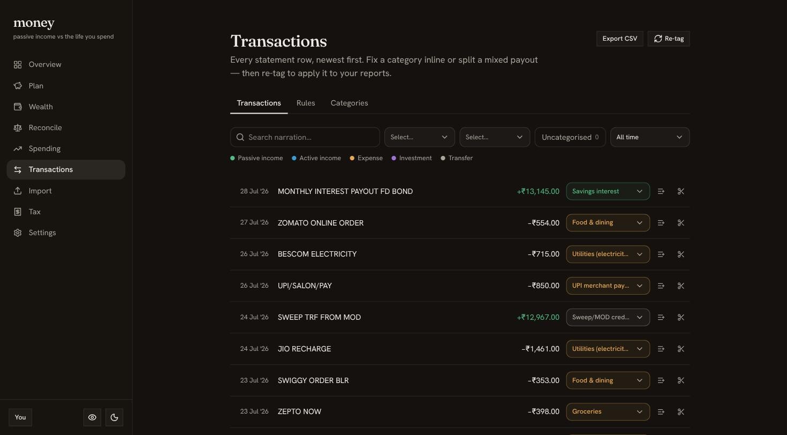Switch to the Rules tab
Image resolution: width=787 pixels, height=435 pixels.
tap(306, 103)
